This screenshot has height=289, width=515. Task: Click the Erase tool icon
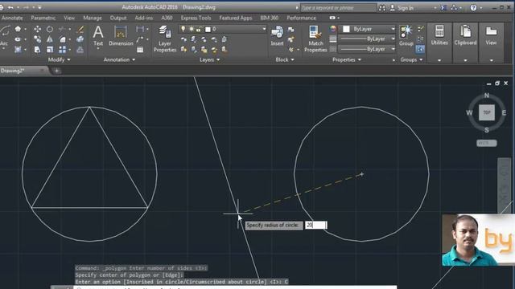pos(80,29)
